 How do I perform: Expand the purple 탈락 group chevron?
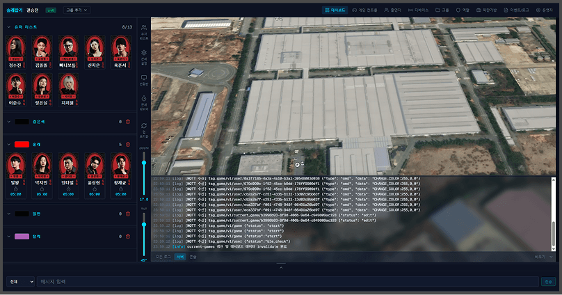[8, 237]
